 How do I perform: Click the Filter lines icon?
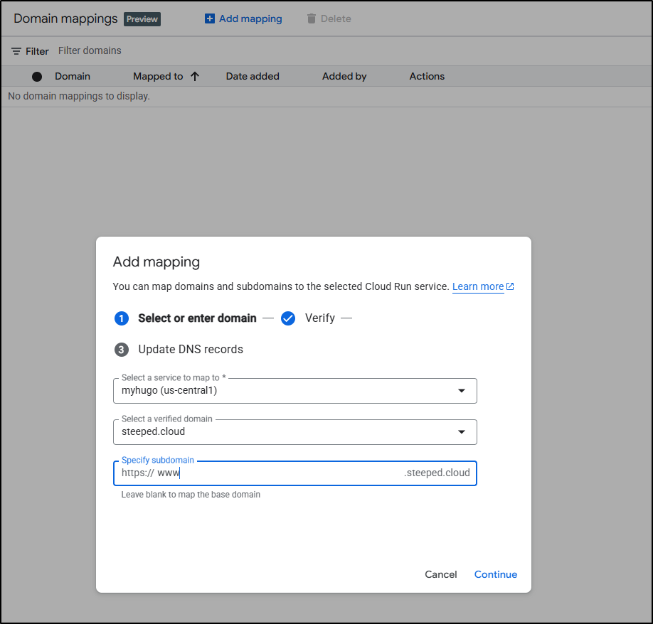point(16,51)
